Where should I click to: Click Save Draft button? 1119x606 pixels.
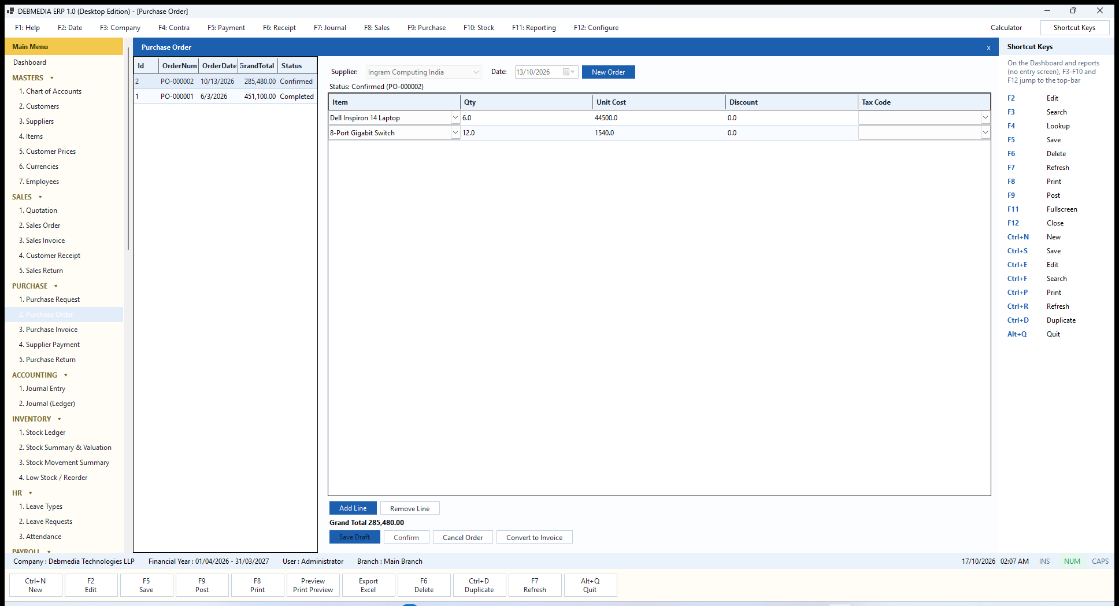[x=355, y=537]
